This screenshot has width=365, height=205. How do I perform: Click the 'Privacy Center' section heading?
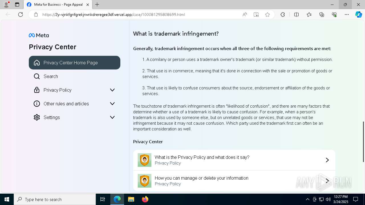[148, 142]
